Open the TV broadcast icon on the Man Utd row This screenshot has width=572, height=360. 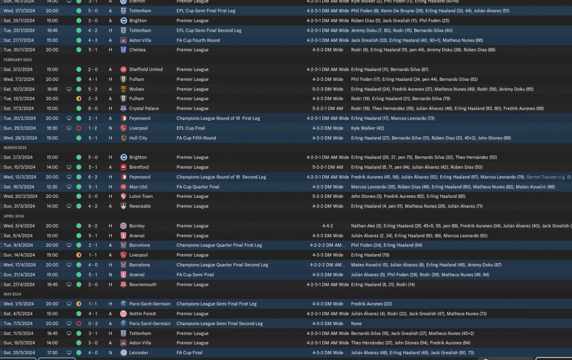click(69, 187)
